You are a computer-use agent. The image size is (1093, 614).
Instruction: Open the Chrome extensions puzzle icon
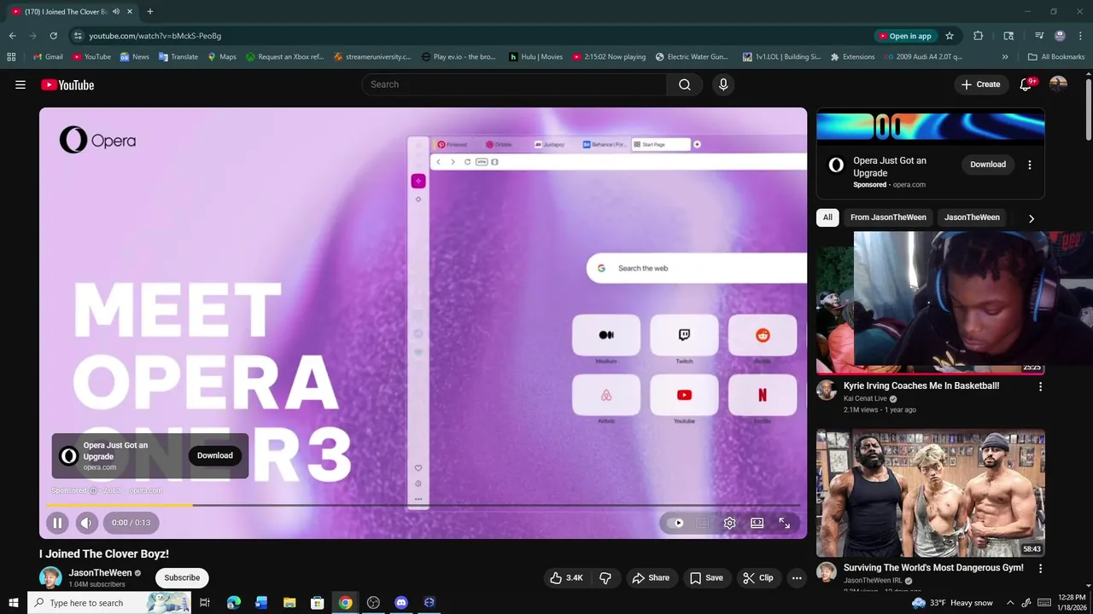pyautogui.click(x=979, y=36)
